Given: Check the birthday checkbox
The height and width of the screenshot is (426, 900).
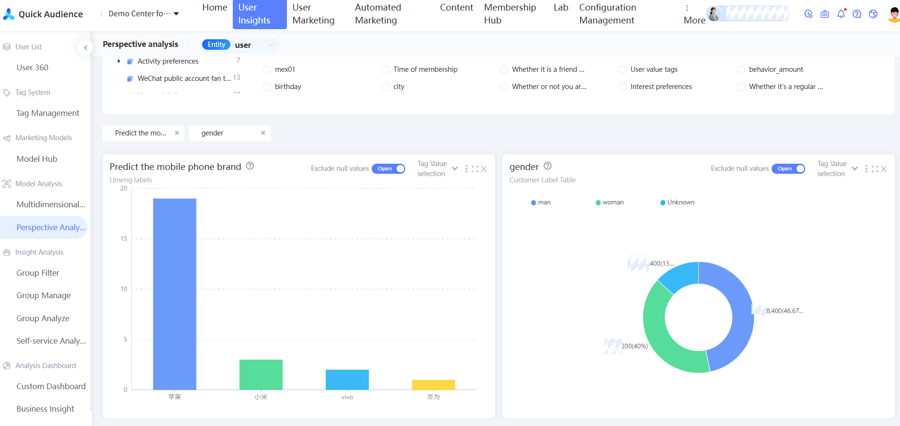Looking at the screenshot, I should 267,87.
